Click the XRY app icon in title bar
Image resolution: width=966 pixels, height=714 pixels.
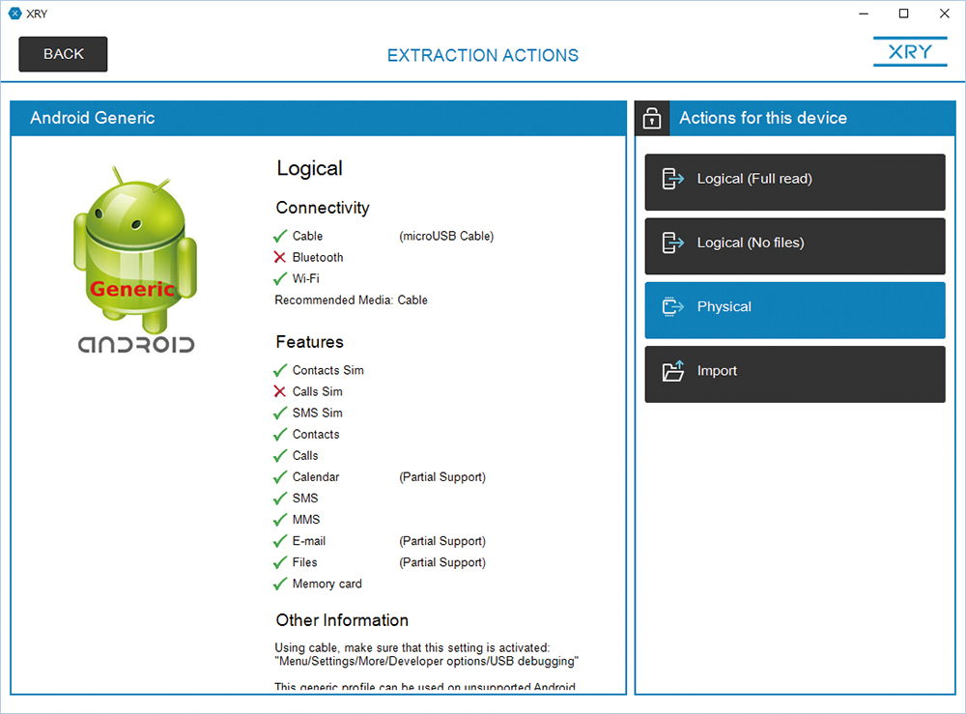pyautogui.click(x=14, y=14)
